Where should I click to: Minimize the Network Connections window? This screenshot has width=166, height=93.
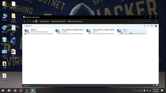click(145, 17)
